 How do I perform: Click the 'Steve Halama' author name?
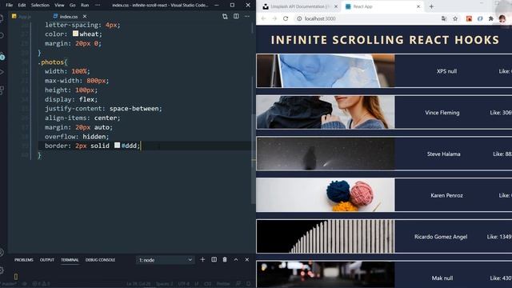tap(444, 154)
